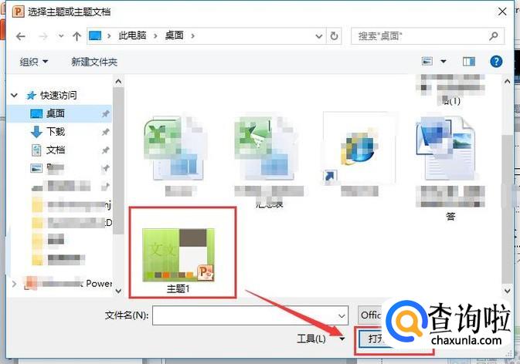Collapse the 快速访问 tree node
Image resolution: width=520 pixels, height=364 pixels.
point(15,95)
